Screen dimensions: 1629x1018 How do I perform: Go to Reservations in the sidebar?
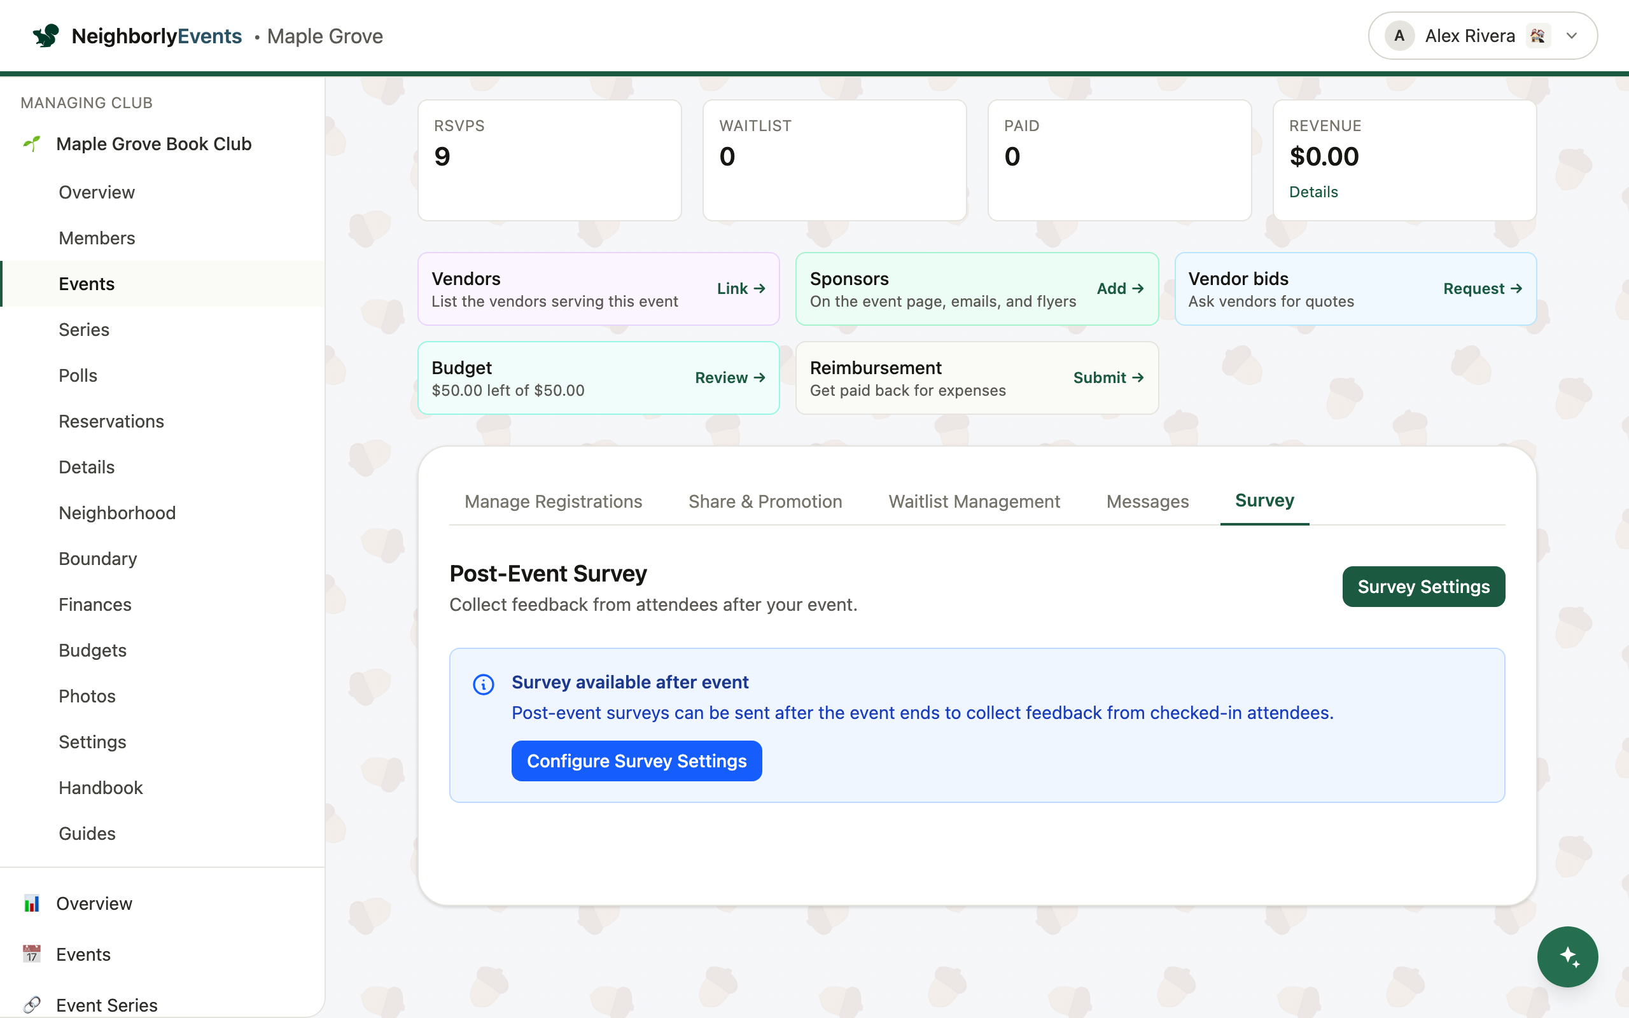point(162,421)
